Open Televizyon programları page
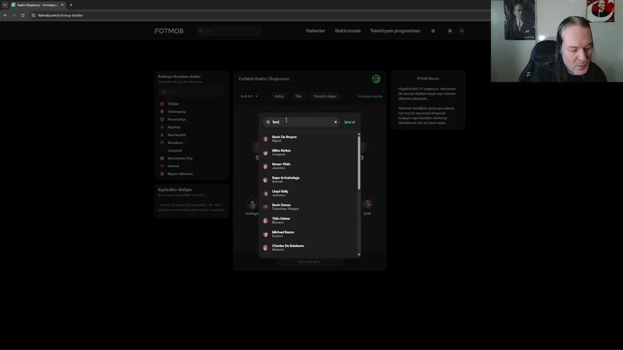 point(395,31)
